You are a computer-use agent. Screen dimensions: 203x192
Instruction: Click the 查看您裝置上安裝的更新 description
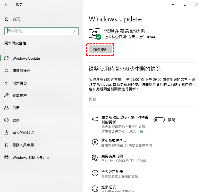click(120, 177)
